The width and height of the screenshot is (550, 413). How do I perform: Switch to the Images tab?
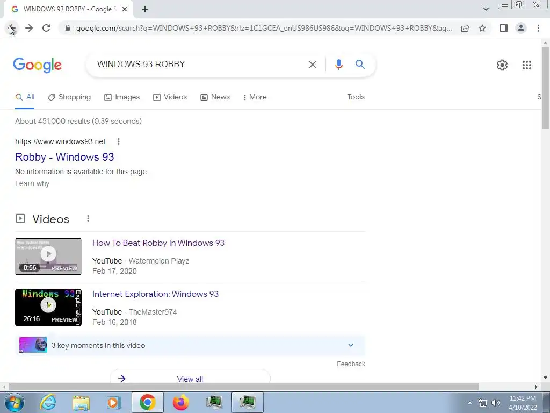(x=122, y=97)
